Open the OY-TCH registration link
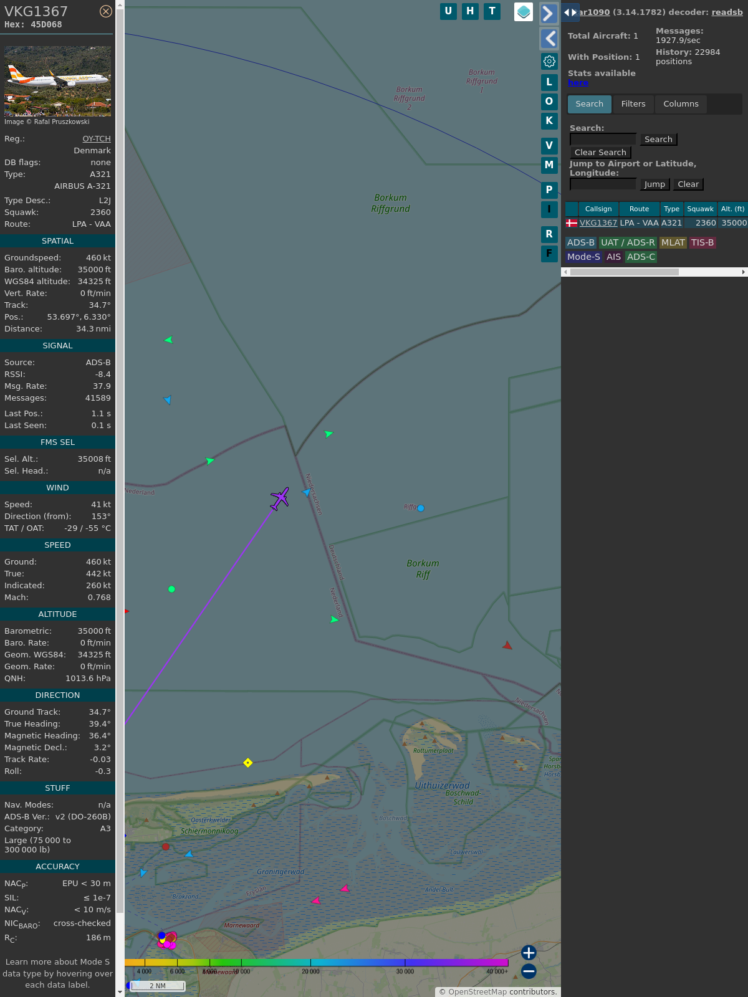 coord(97,139)
